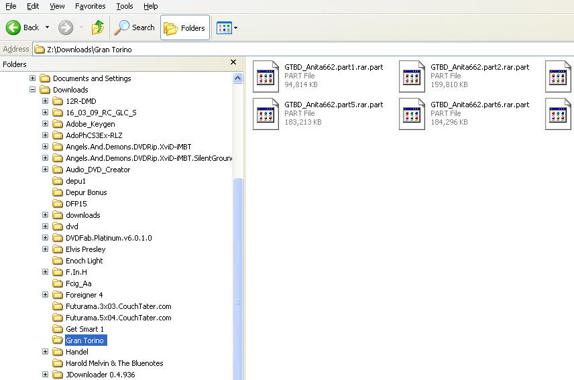574x380 pixels.
Task: Toggle the Folders pane button
Action: click(184, 27)
